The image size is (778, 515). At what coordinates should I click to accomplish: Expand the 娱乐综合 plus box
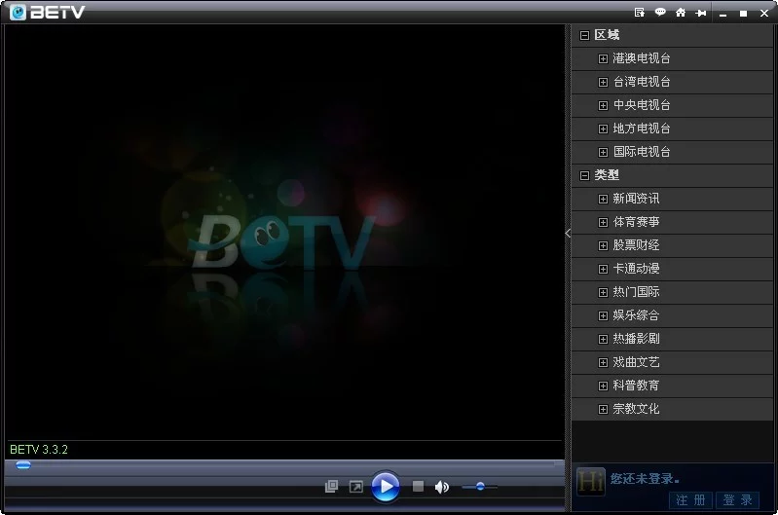(603, 315)
